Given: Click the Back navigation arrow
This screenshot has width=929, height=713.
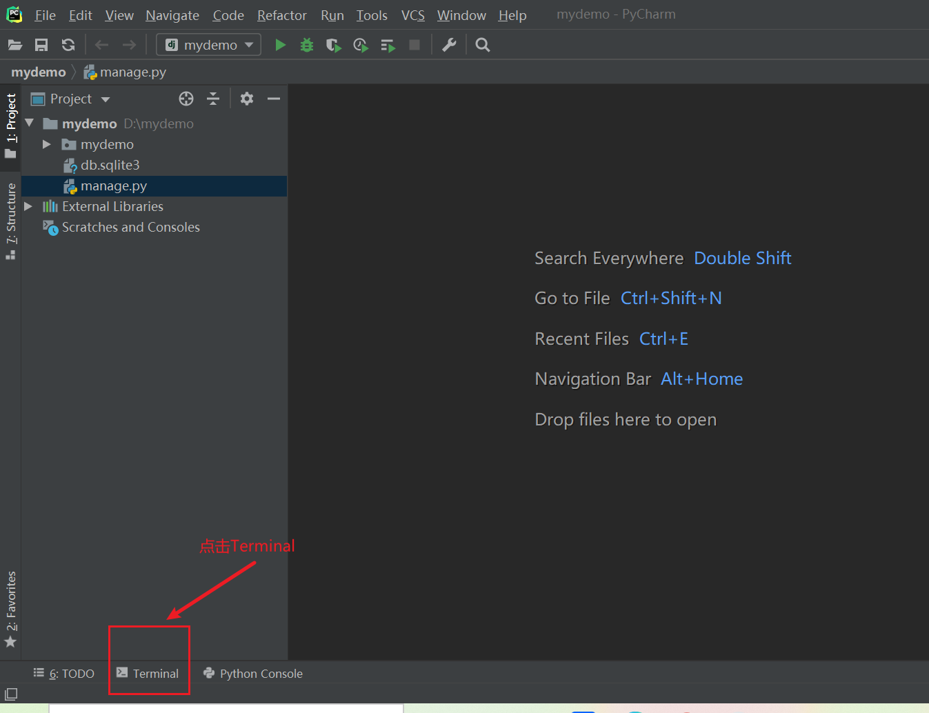Looking at the screenshot, I should tap(101, 45).
